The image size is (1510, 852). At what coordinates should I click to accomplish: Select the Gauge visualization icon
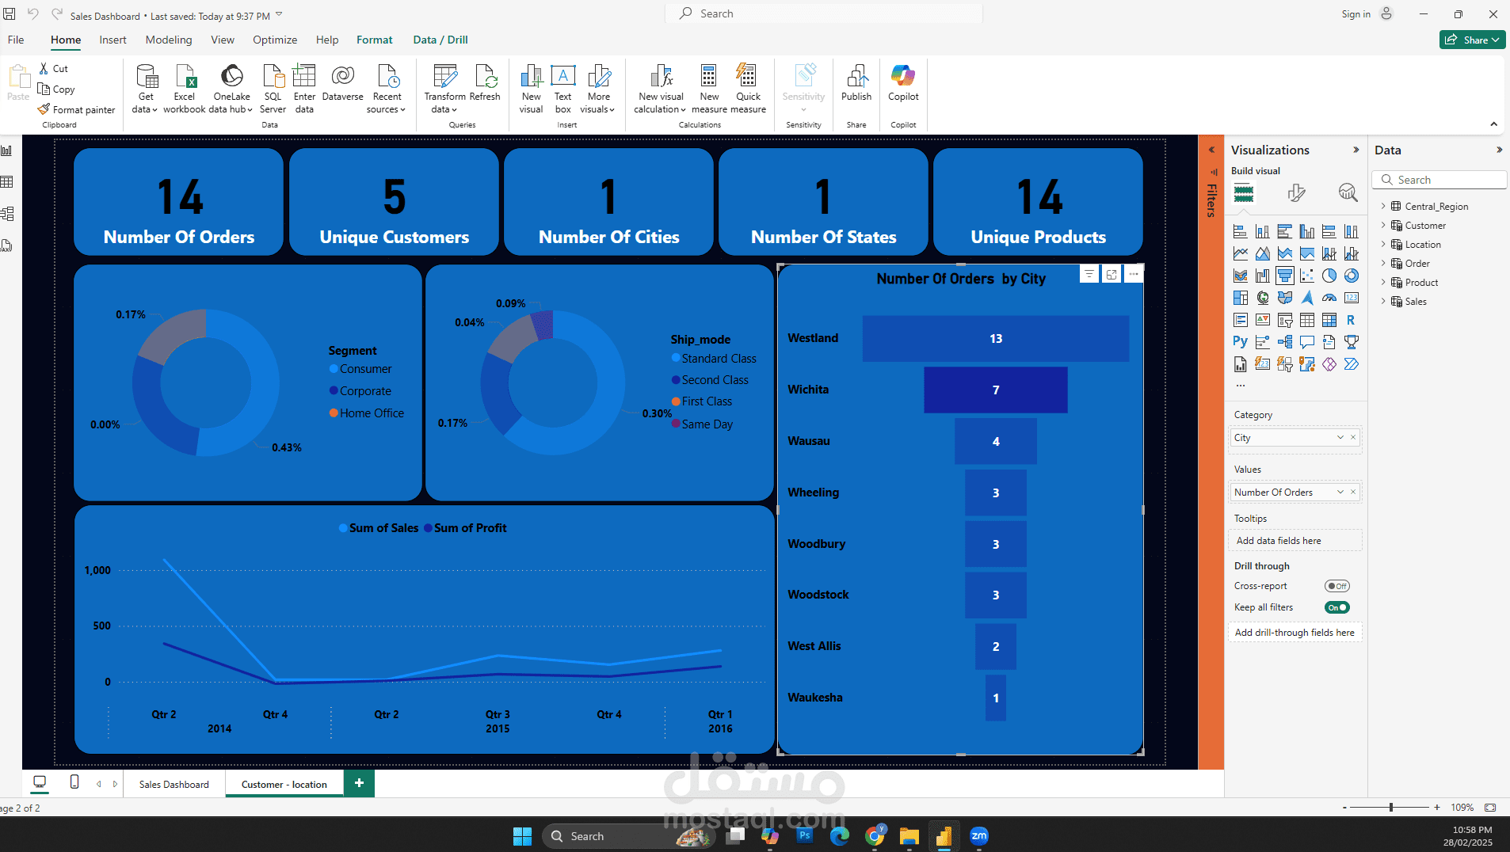point(1329,298)
